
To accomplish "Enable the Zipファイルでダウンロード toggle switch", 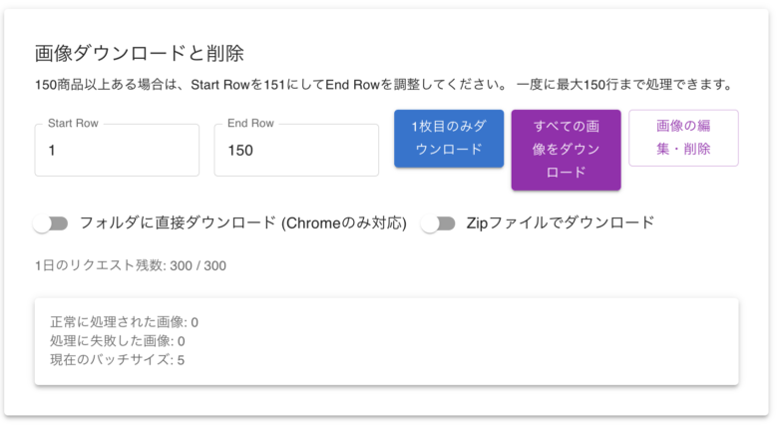I will pos(438,223).
